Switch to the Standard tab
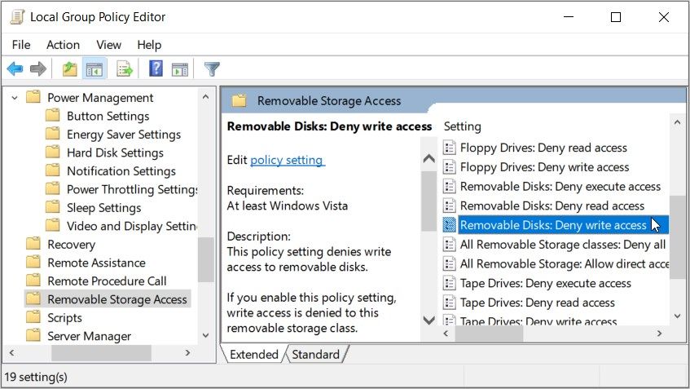 pos(315,354)
